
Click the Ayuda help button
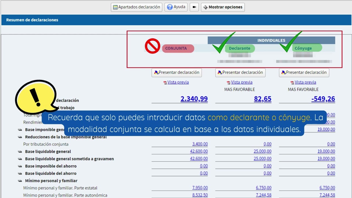[176, 7]
